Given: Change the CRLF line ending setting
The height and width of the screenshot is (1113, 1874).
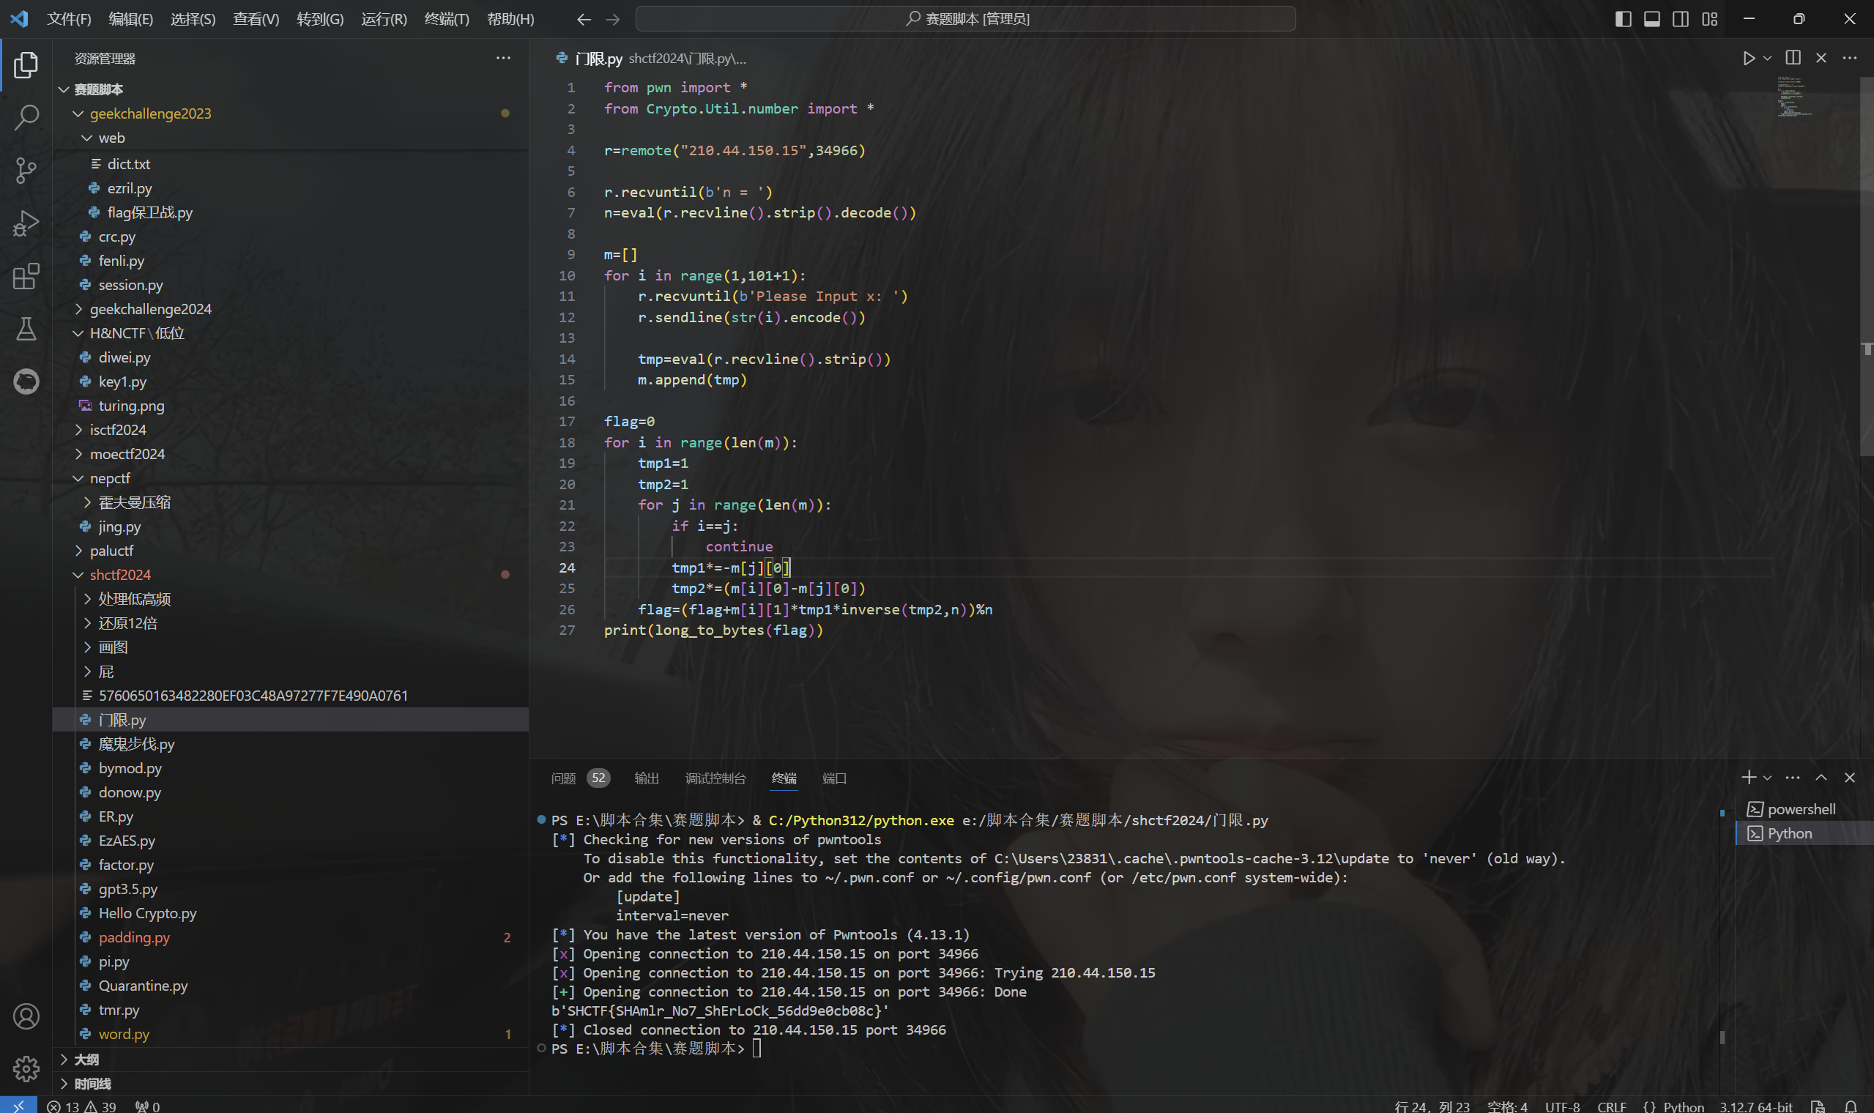Looking at the screenshot, I should (x=1612, y=1106).
